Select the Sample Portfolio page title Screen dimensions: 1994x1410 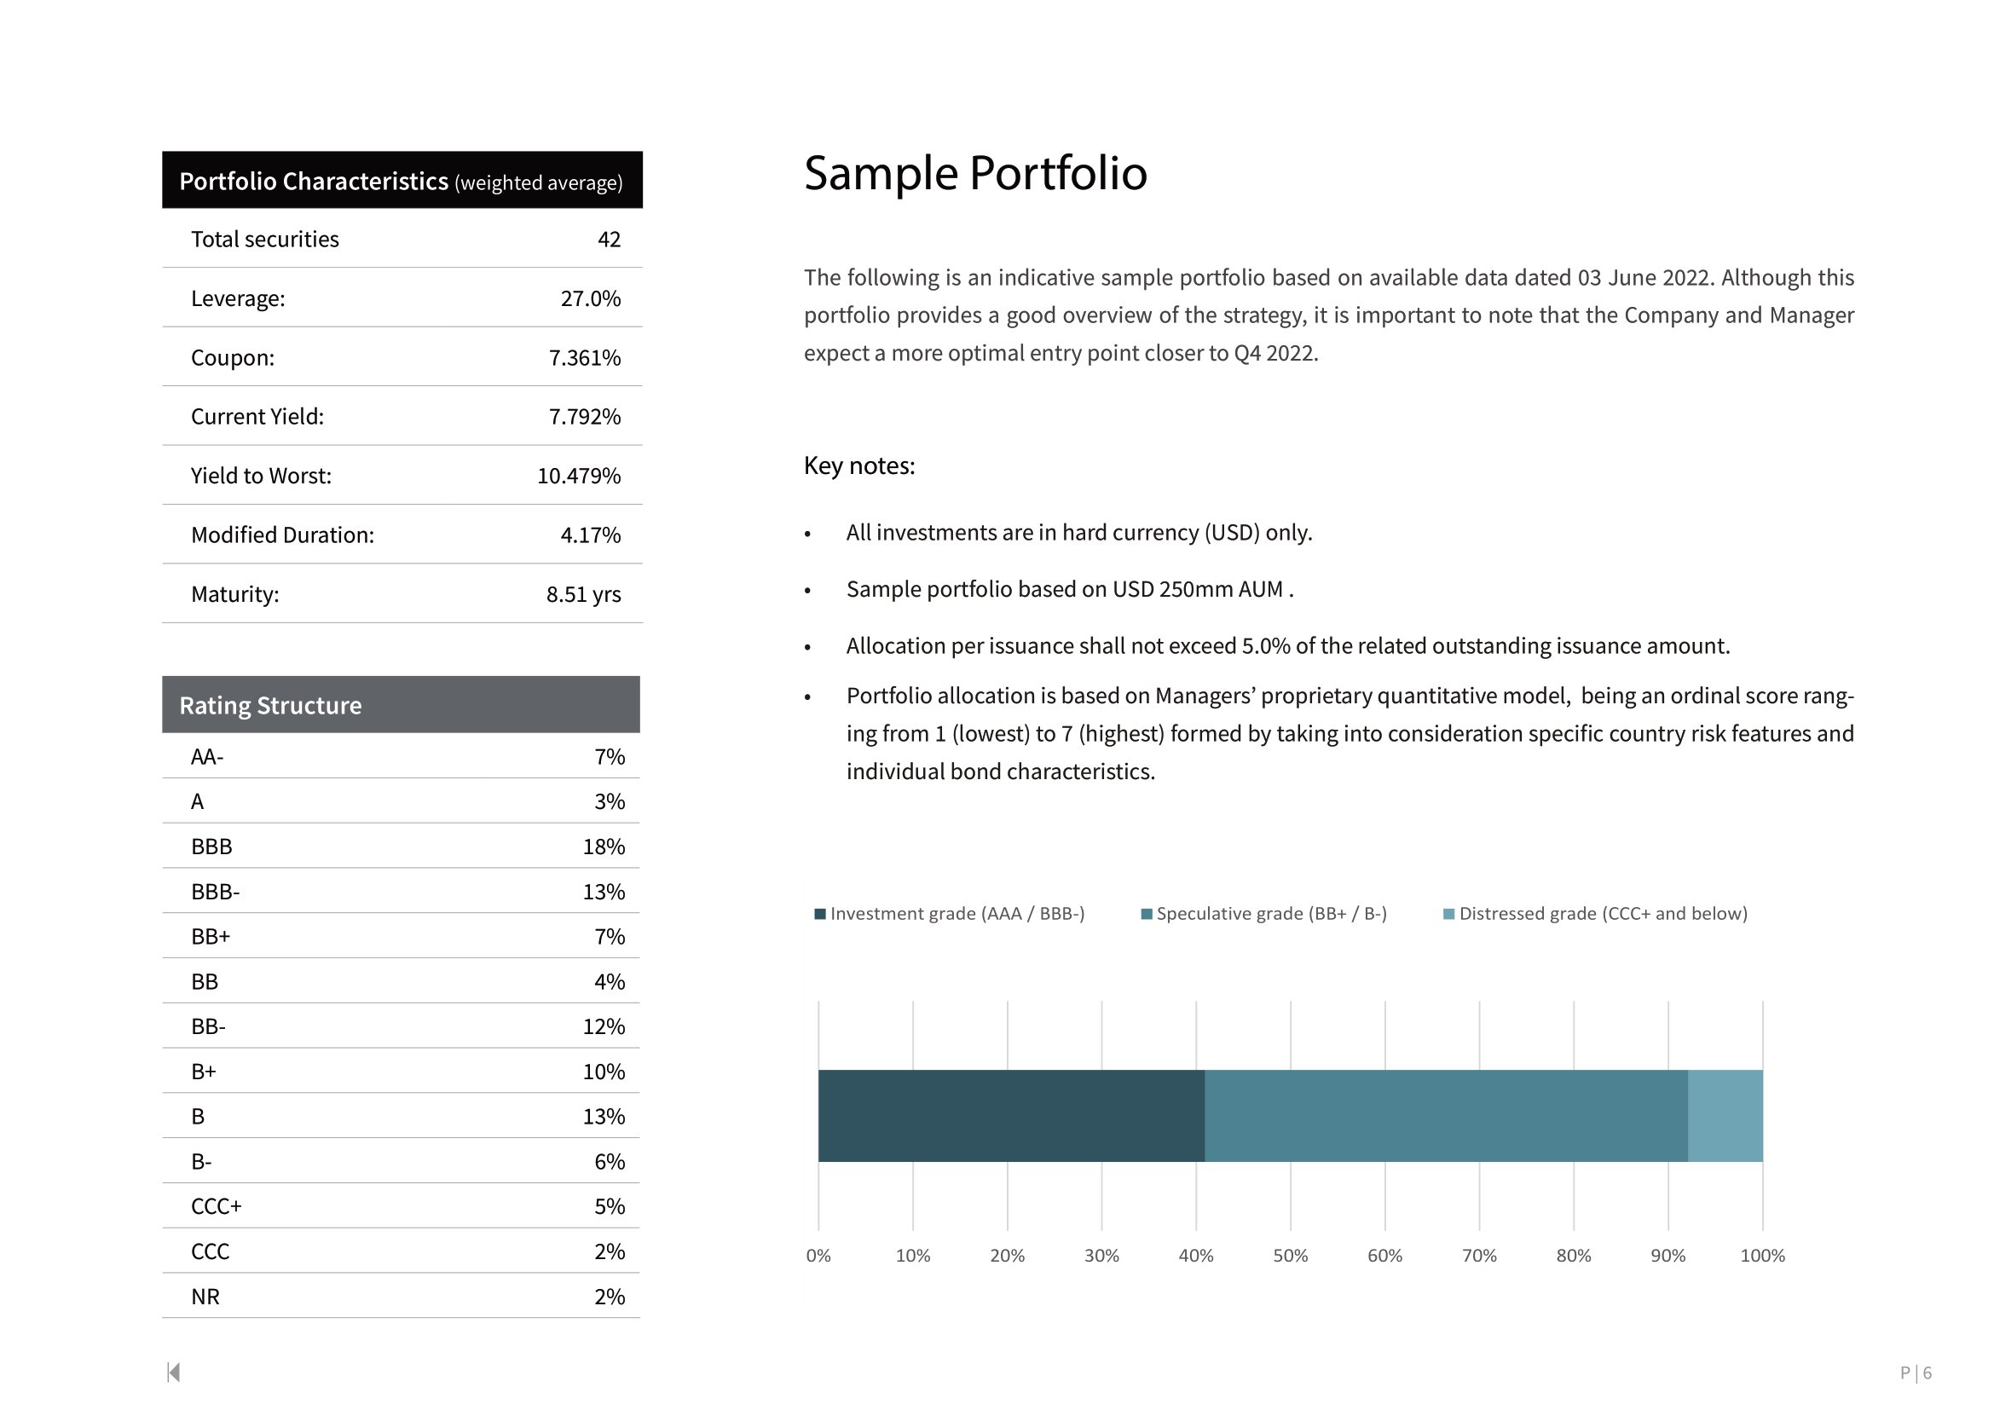[x=975, y=173]
